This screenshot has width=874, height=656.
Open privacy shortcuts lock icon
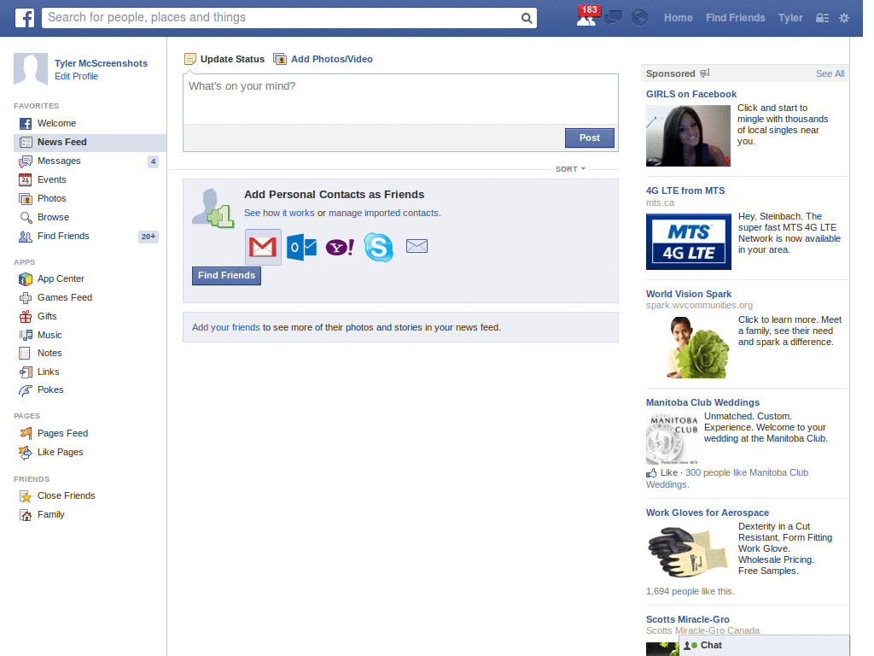(x=822, y=18)
